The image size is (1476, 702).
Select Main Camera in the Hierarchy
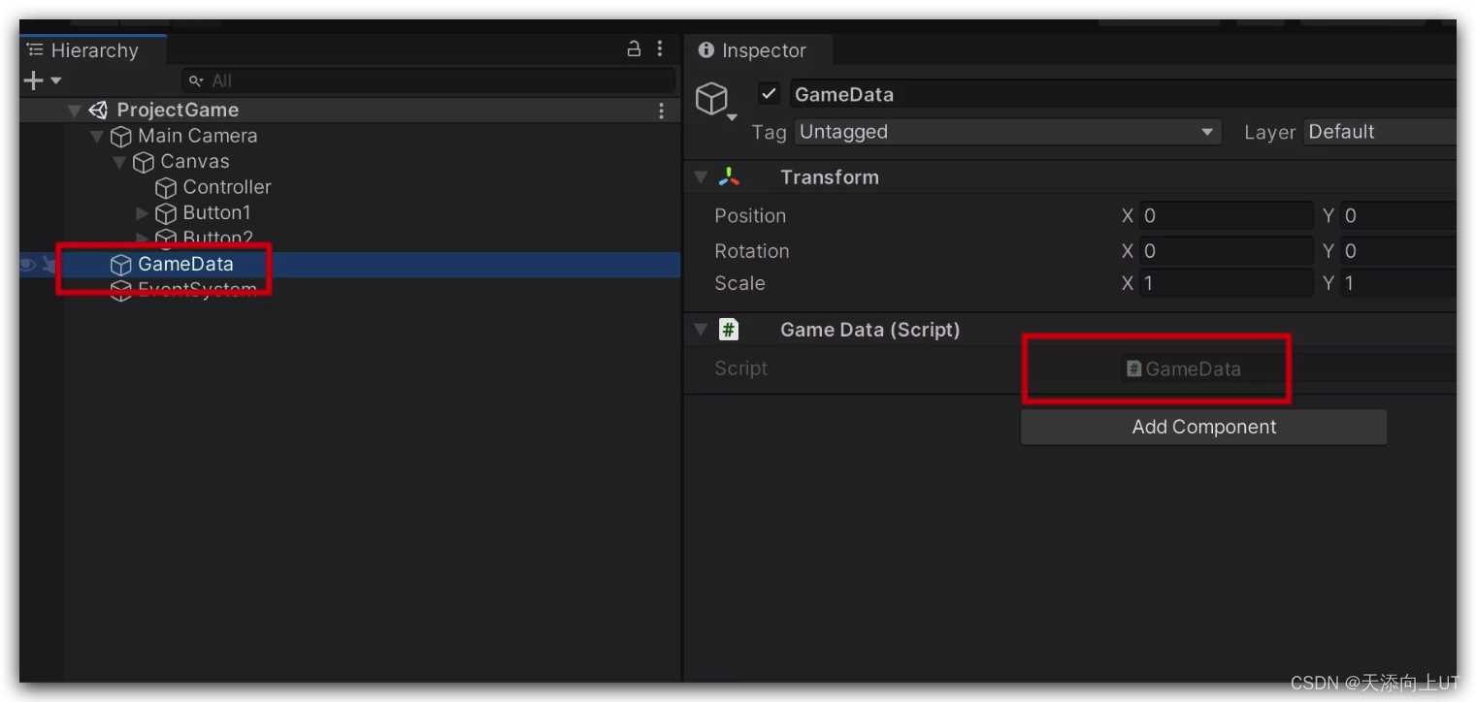point(197,136)
